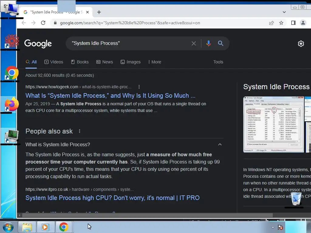The image size is (311, 233).
Task: Go to the Google logo homepage
Action: click(x=38, y=44)
